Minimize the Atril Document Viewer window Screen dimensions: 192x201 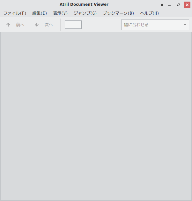[x=169, y=5]
